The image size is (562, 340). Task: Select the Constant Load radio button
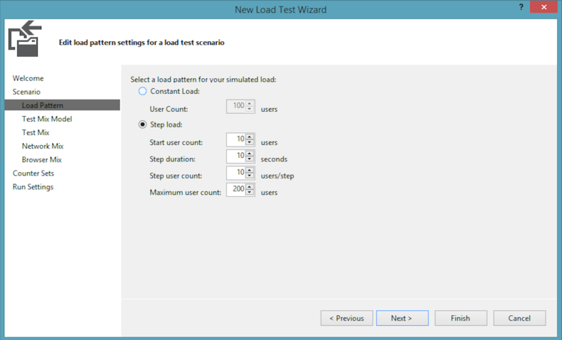point(143,91)
